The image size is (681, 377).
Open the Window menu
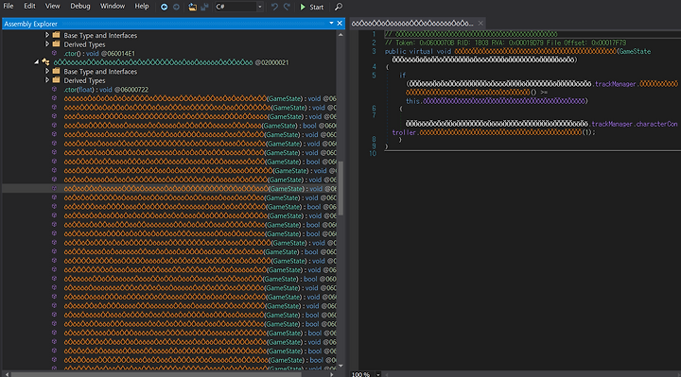[113, 6]
